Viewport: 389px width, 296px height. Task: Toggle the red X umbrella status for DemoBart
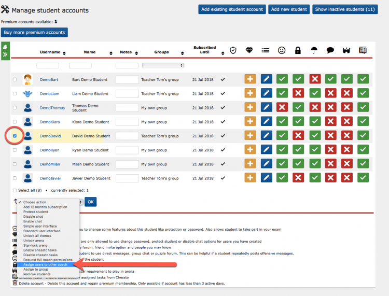315,79
